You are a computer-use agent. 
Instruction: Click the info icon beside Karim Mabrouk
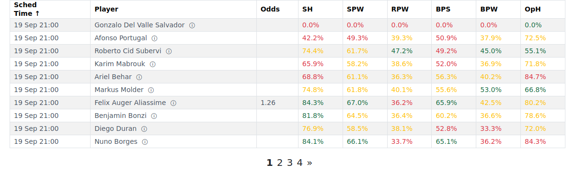click(x=152, y=64)
